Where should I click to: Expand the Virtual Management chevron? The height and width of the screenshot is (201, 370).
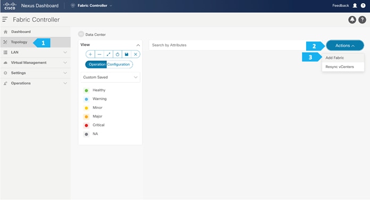(65, 63)
